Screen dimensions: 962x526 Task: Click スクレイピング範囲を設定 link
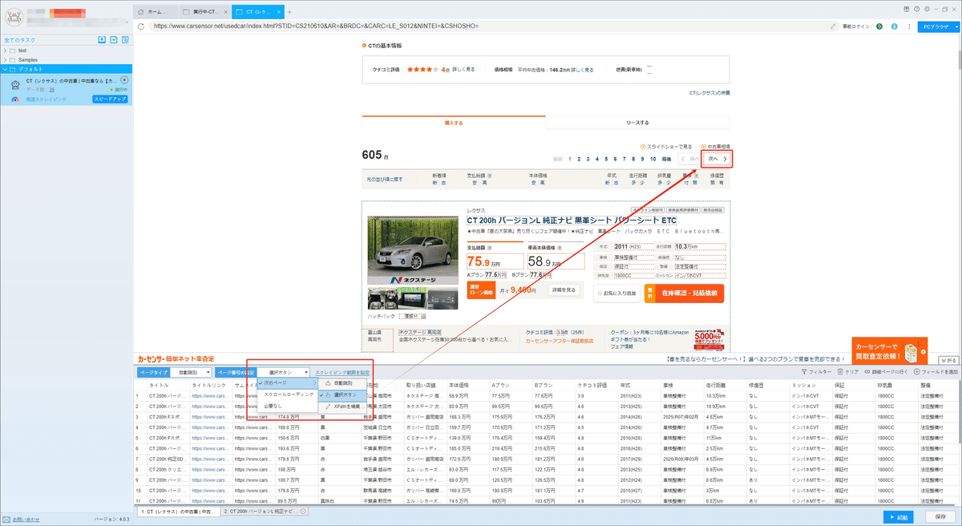(x=342, y=373)
